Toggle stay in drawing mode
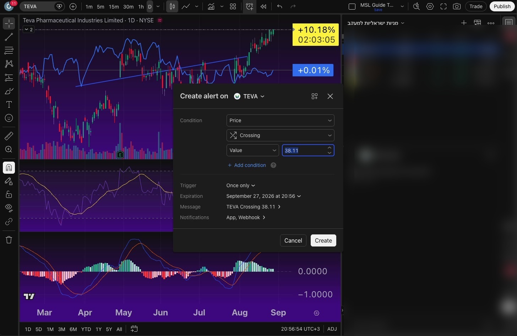This screenshot has width=517, height=336. (x=9, y=181)
